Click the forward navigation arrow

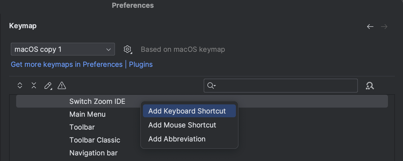[x=384, y=26]
